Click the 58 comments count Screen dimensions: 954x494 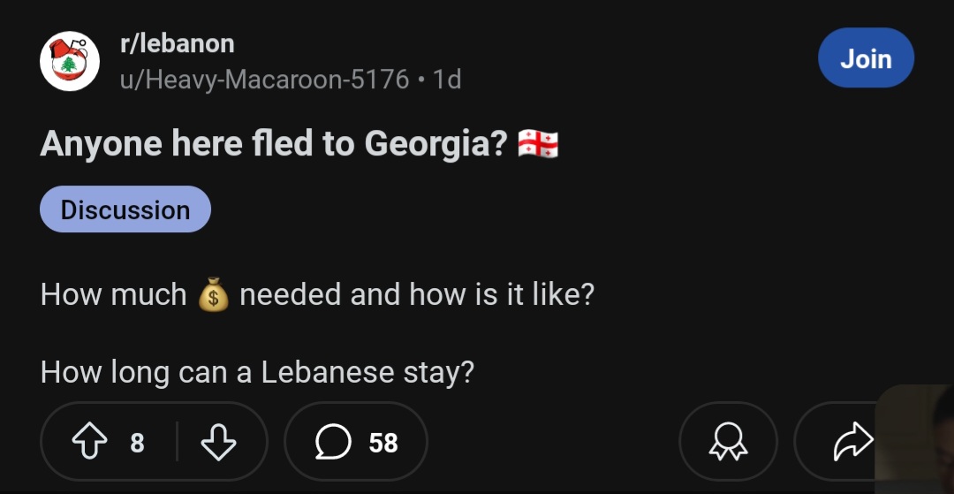click(x=382, y=442)
